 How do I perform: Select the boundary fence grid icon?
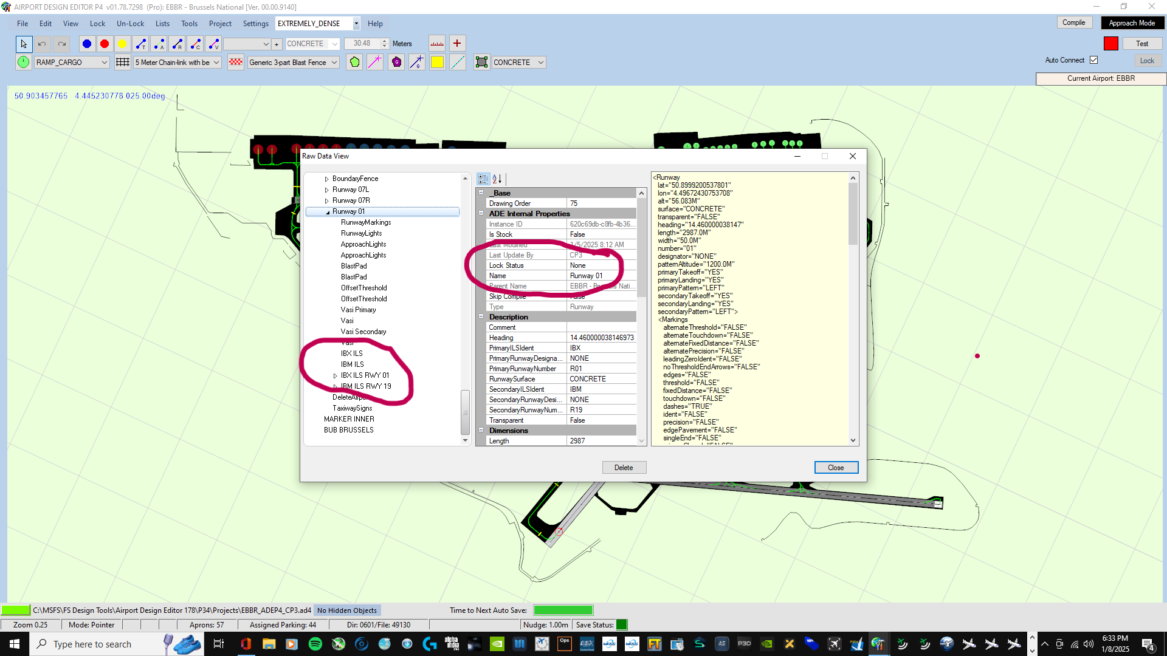click(123, 62)
